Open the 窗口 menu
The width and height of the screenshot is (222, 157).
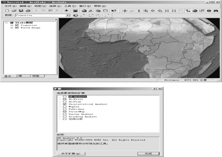pos(85,6)
